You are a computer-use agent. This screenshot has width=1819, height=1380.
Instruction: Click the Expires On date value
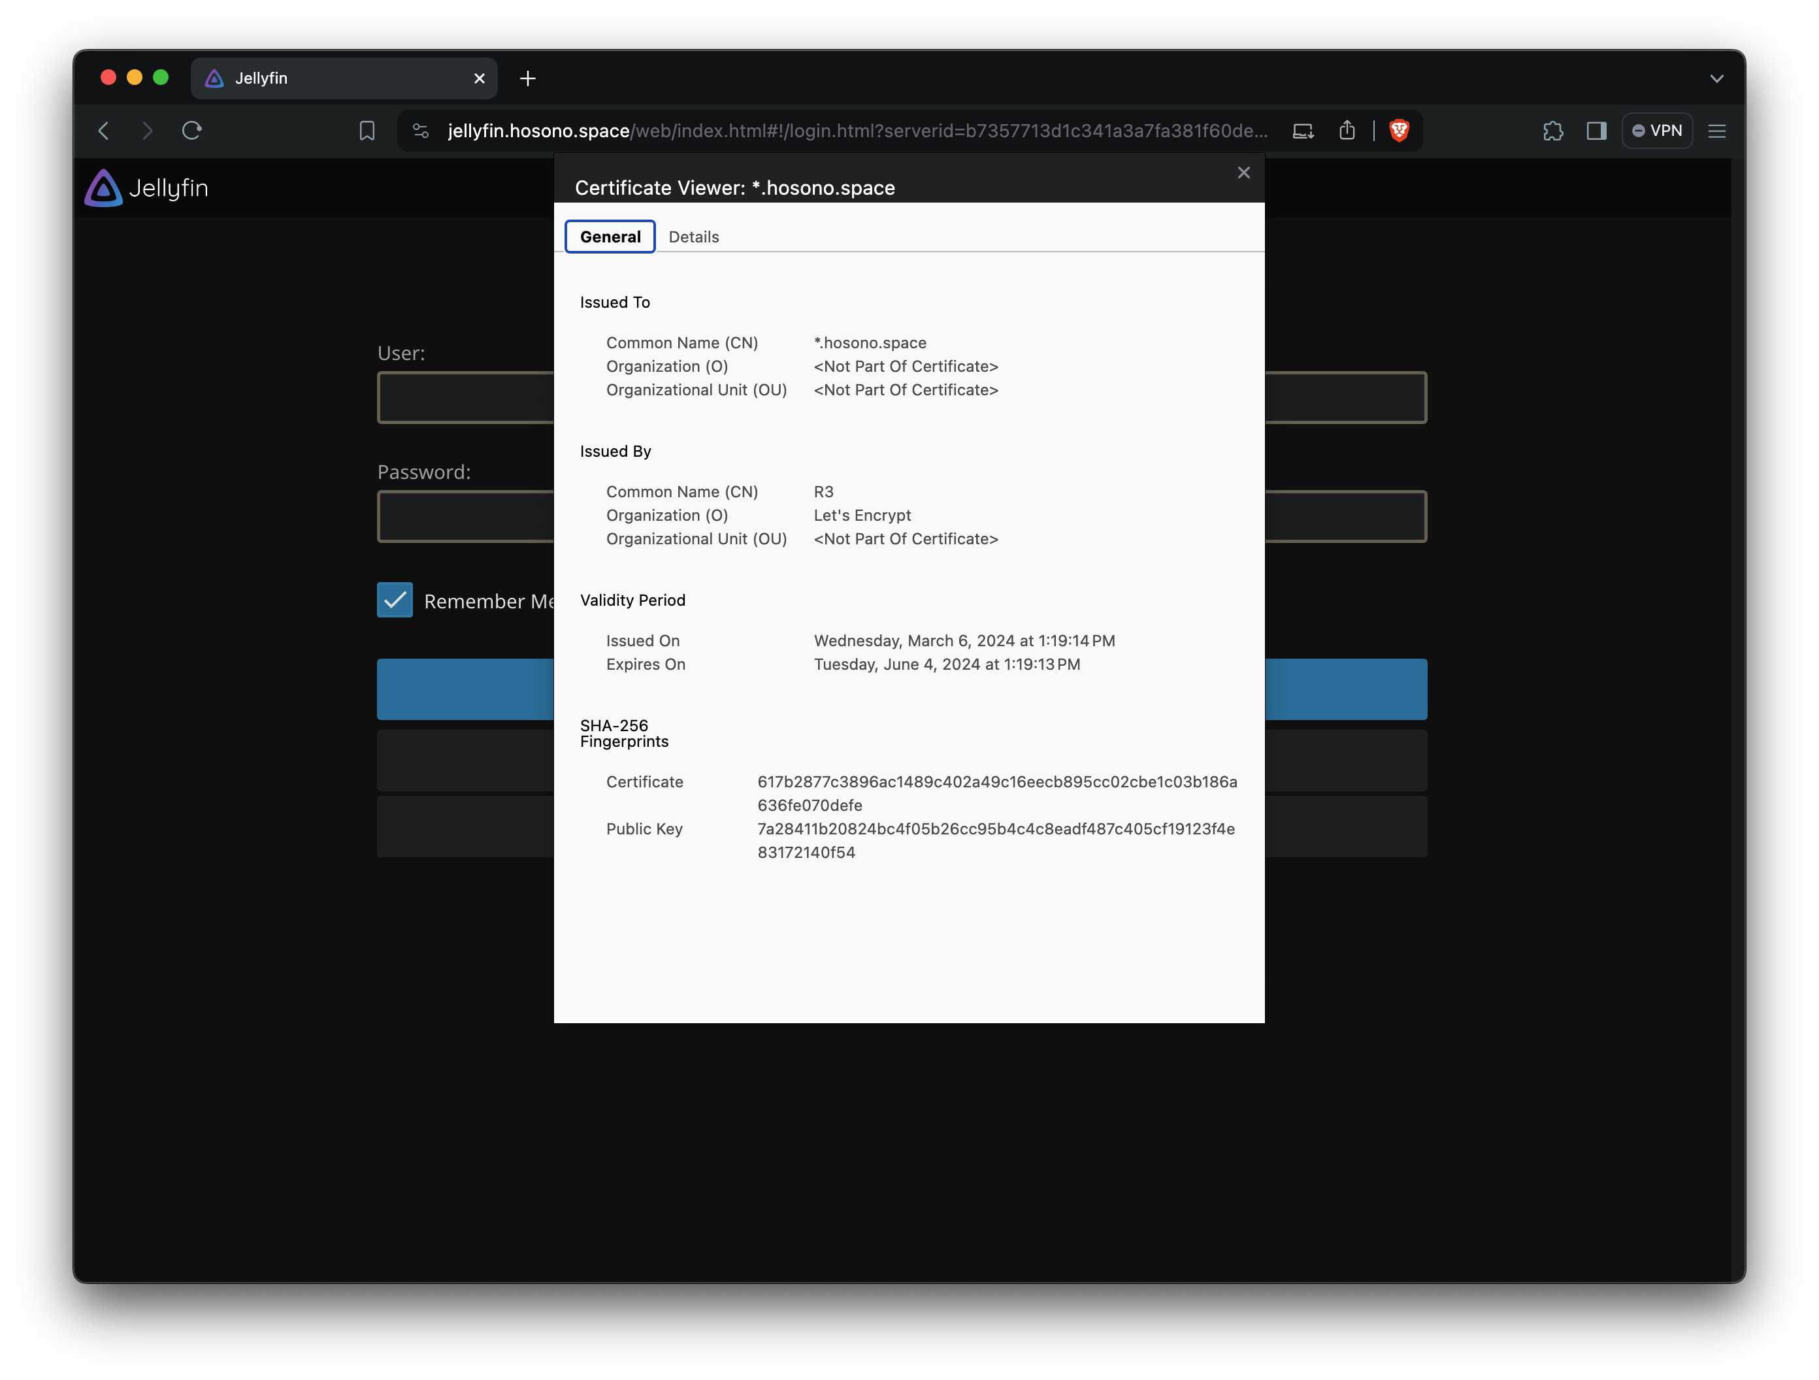click(947, 665)
